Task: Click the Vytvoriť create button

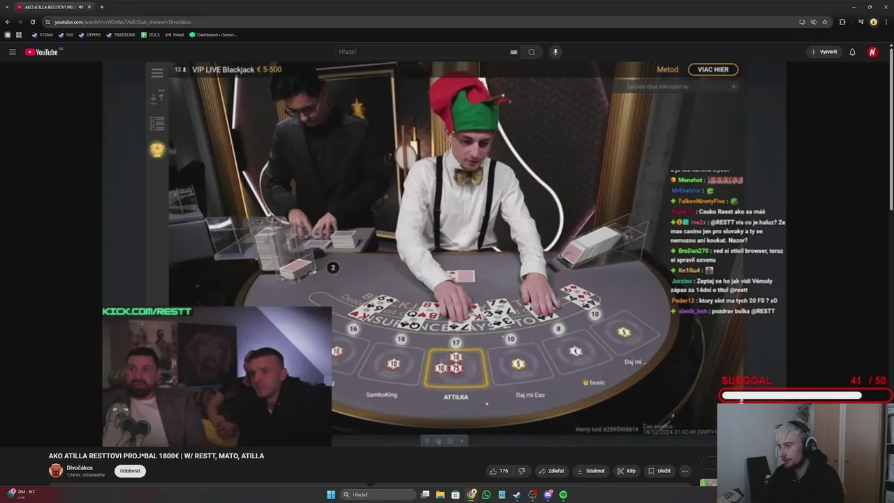Action: (x=823, y=52)
